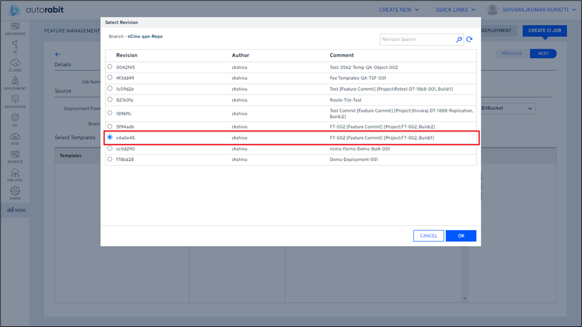Click the revision search magnifier icon

(459, 40)
